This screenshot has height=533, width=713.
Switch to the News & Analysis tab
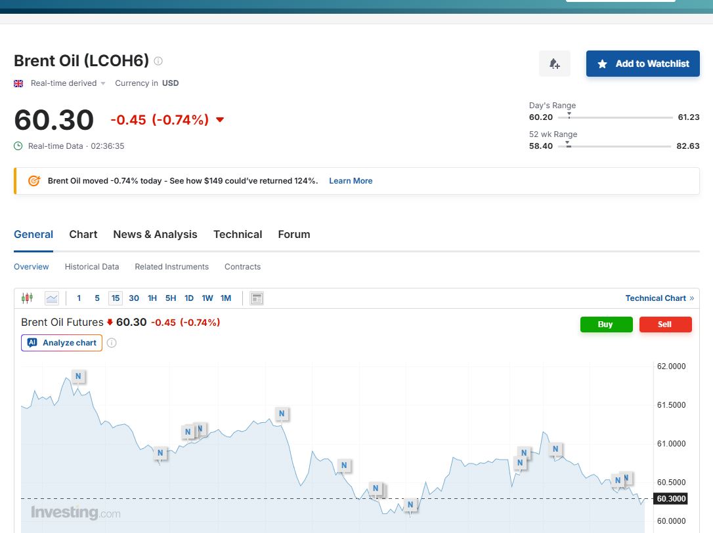click(155, 234)
